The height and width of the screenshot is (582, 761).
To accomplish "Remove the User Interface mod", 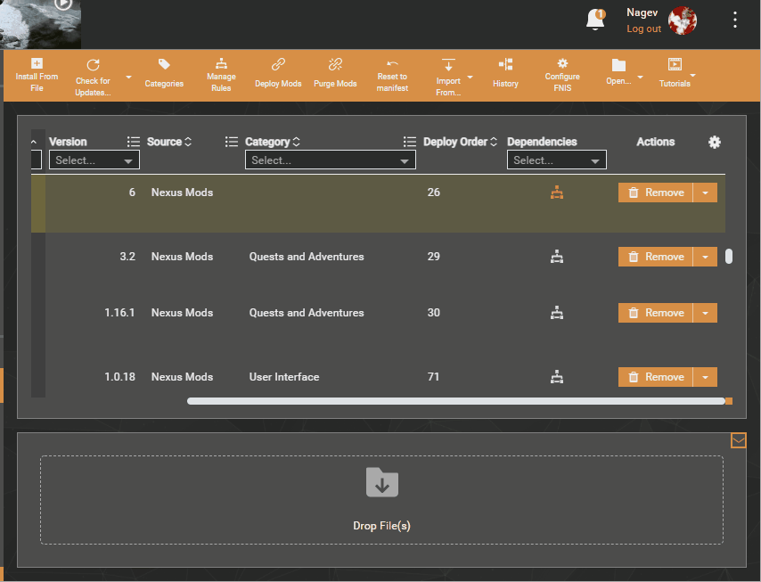I will pyautogui.click(x=655, y=377).
